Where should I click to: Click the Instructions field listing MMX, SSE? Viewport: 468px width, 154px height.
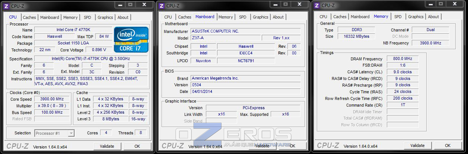(91, 81)
